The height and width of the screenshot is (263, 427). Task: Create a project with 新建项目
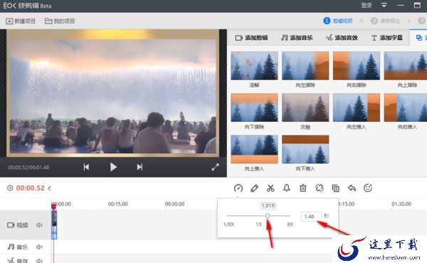(x=21, y=21)
